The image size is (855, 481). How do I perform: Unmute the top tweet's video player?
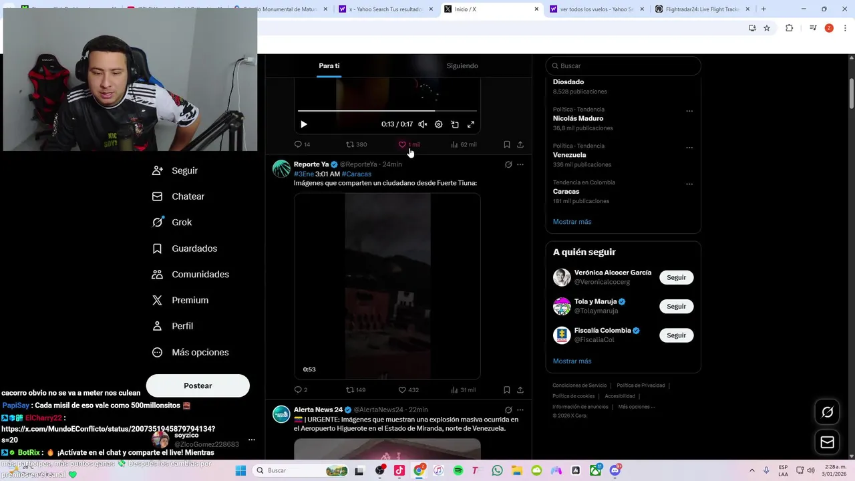click(x=423, y=124)
